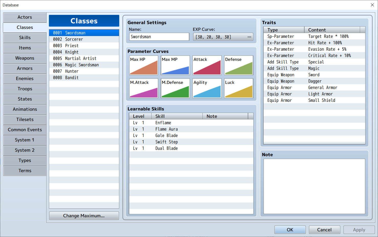Click inside the Name input field

point(159,37)
